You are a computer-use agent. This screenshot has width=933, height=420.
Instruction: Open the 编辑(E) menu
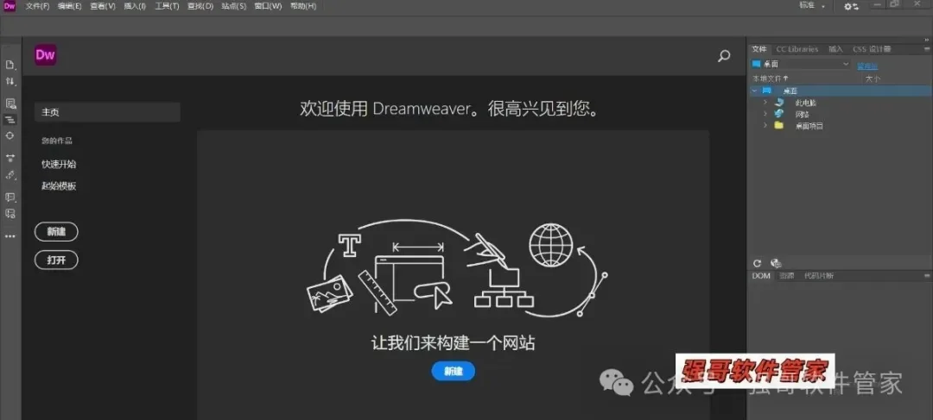70,6
